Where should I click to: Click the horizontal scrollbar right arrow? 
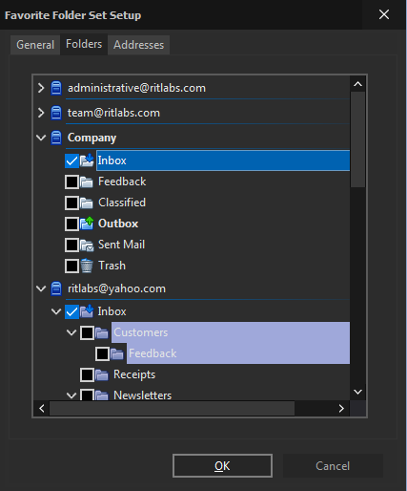click(x=341, y=408)
